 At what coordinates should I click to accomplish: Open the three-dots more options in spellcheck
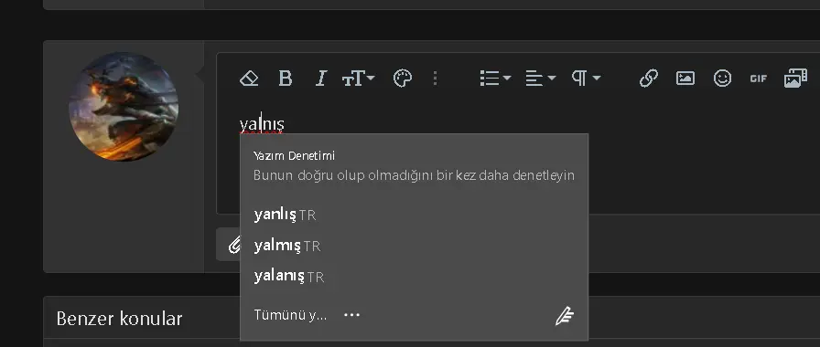(x=352, y=315)
